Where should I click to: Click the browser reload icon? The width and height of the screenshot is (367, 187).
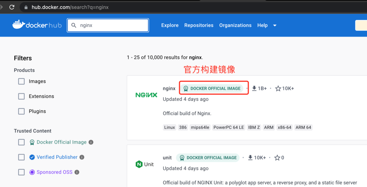coord(12,7)
